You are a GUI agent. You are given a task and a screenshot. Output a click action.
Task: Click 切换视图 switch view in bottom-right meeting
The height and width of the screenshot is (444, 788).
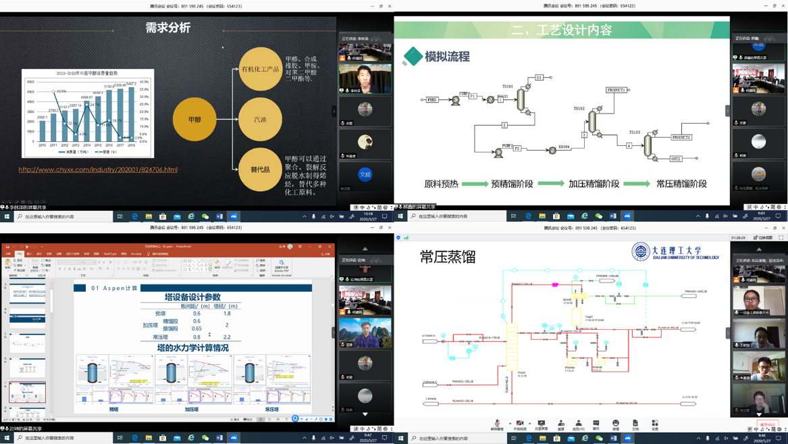(766, 238)
